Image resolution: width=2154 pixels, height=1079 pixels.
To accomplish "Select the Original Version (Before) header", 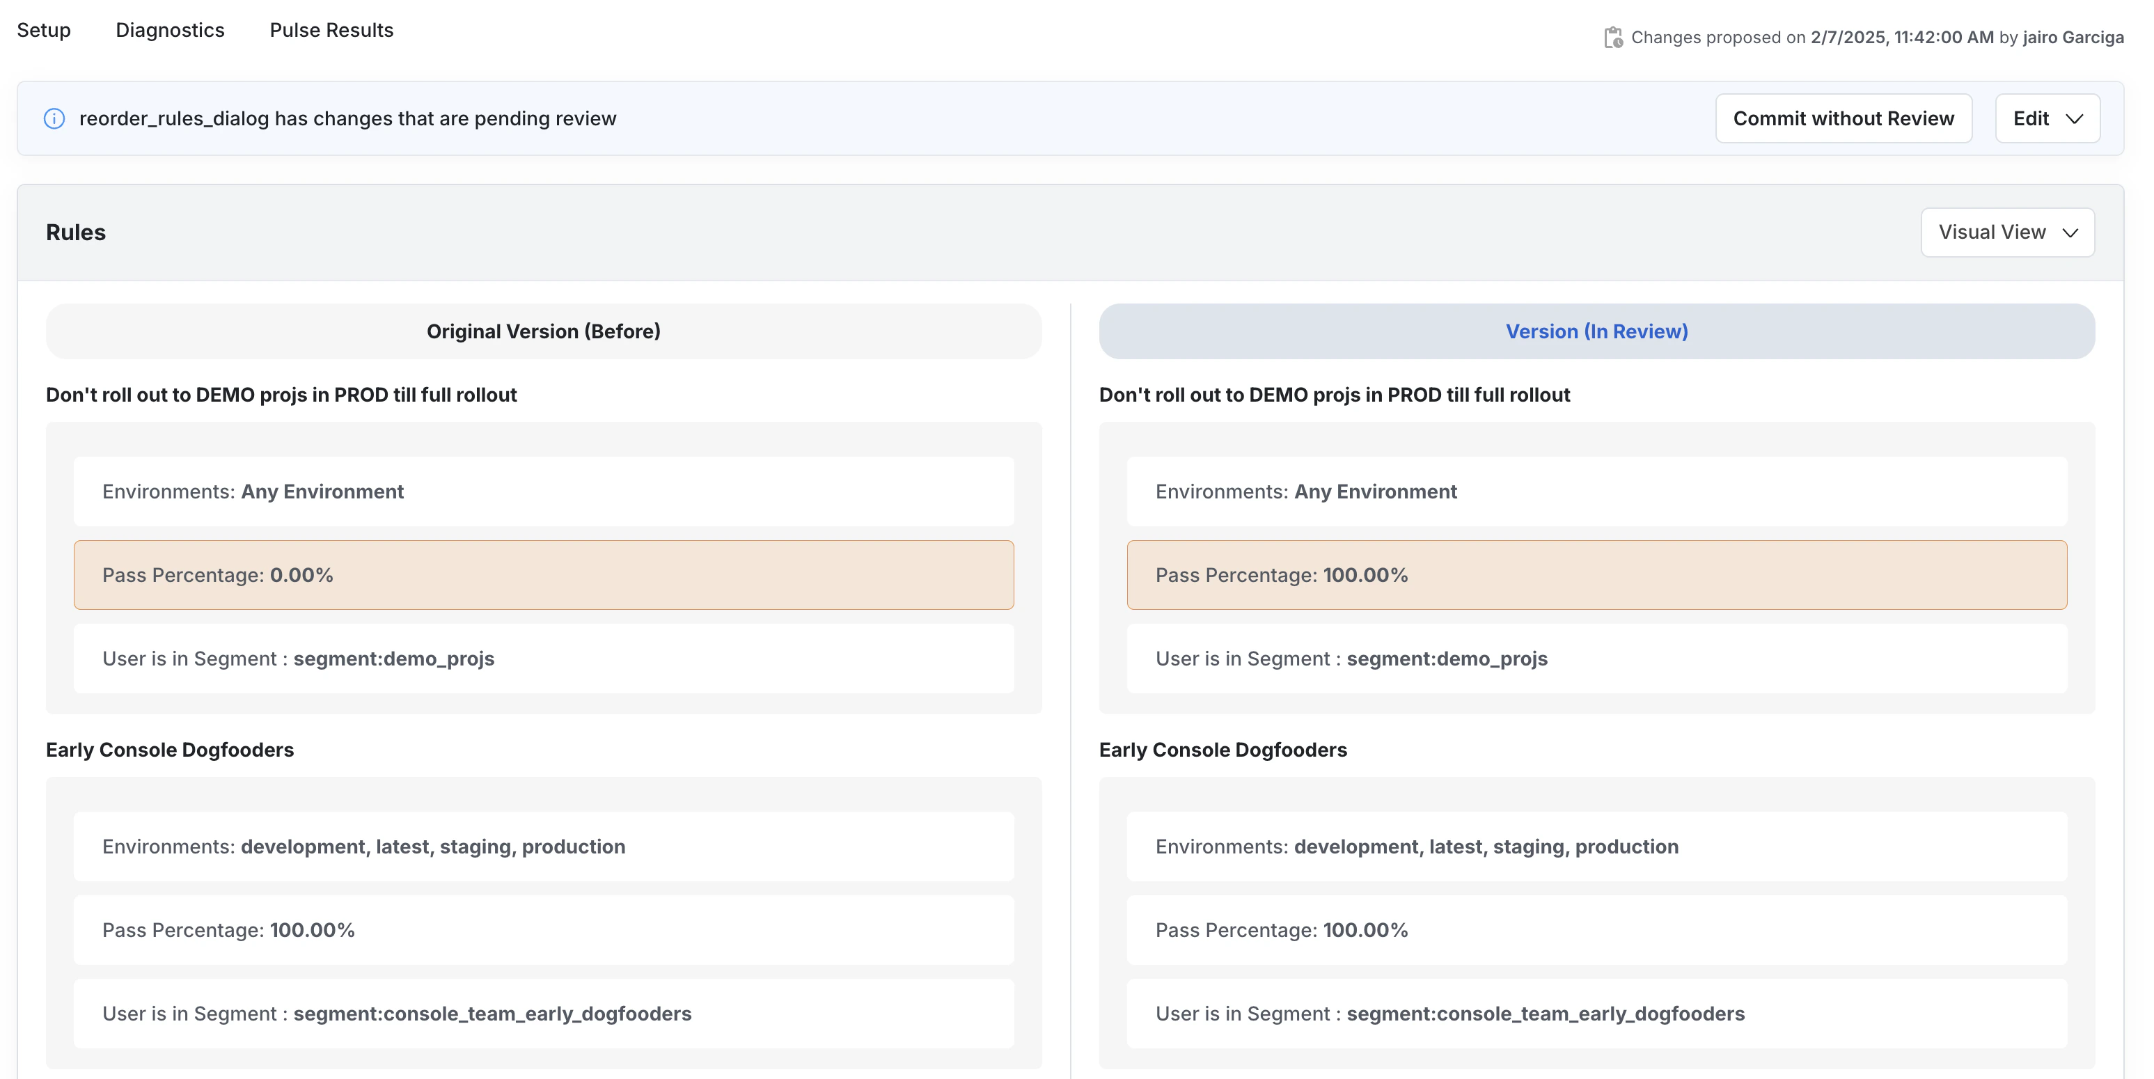I will 544,331.
